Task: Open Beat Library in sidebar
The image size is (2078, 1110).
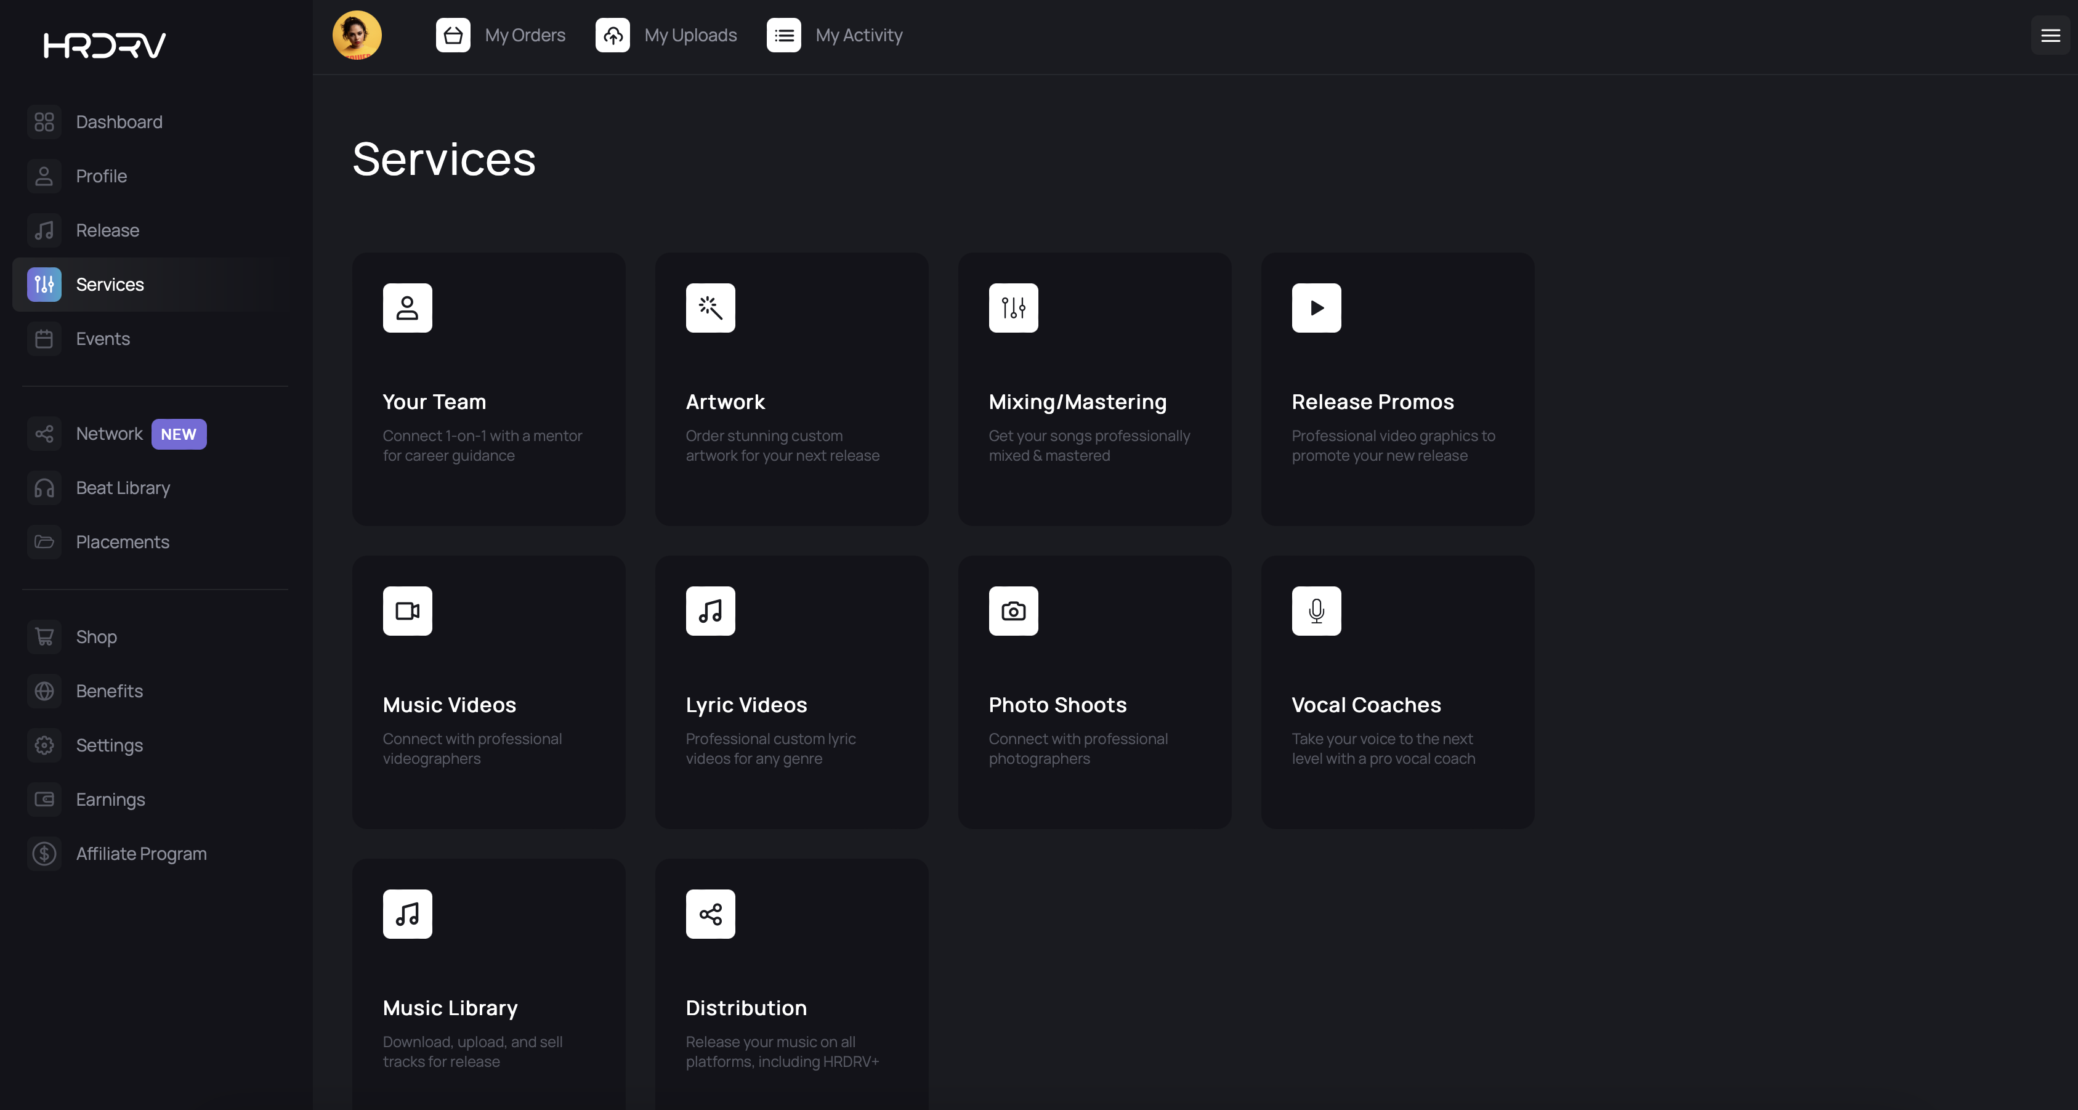Action: click(x=123, y=488)
